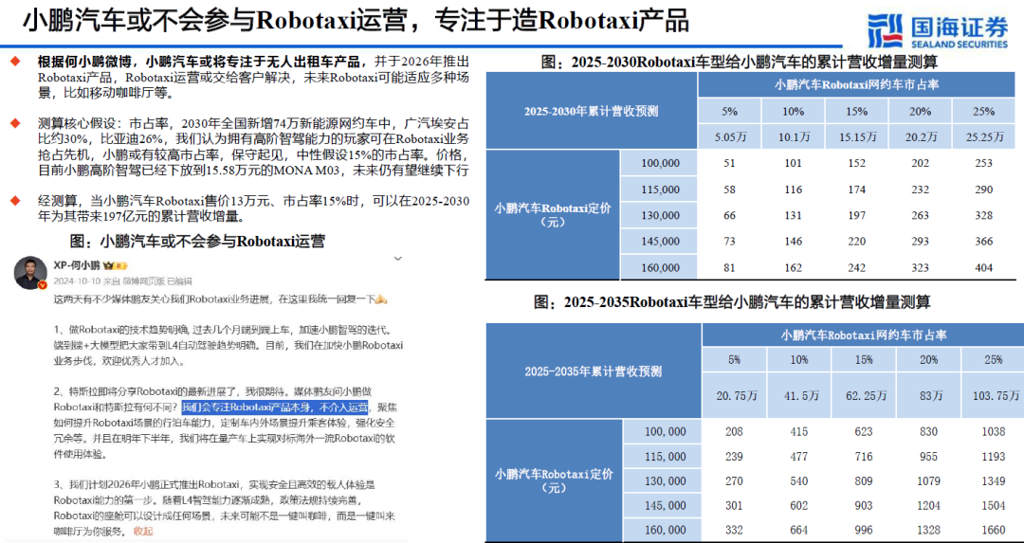The height and width of the screenshot is (543, 1024).
Task: Select the cell with value 332
Action: (x=734, y=531)
